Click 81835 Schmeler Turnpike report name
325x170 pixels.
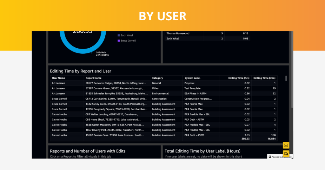[117, 94]
